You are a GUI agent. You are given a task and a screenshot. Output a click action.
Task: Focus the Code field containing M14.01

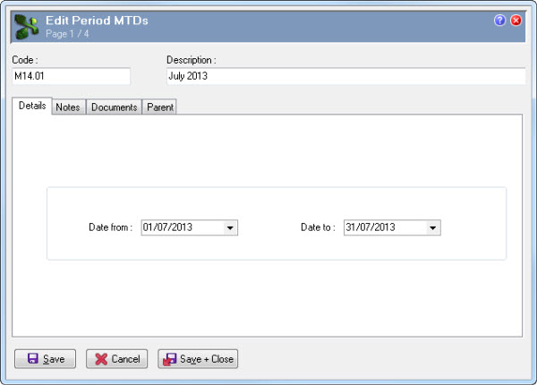(x=72, y=76)
